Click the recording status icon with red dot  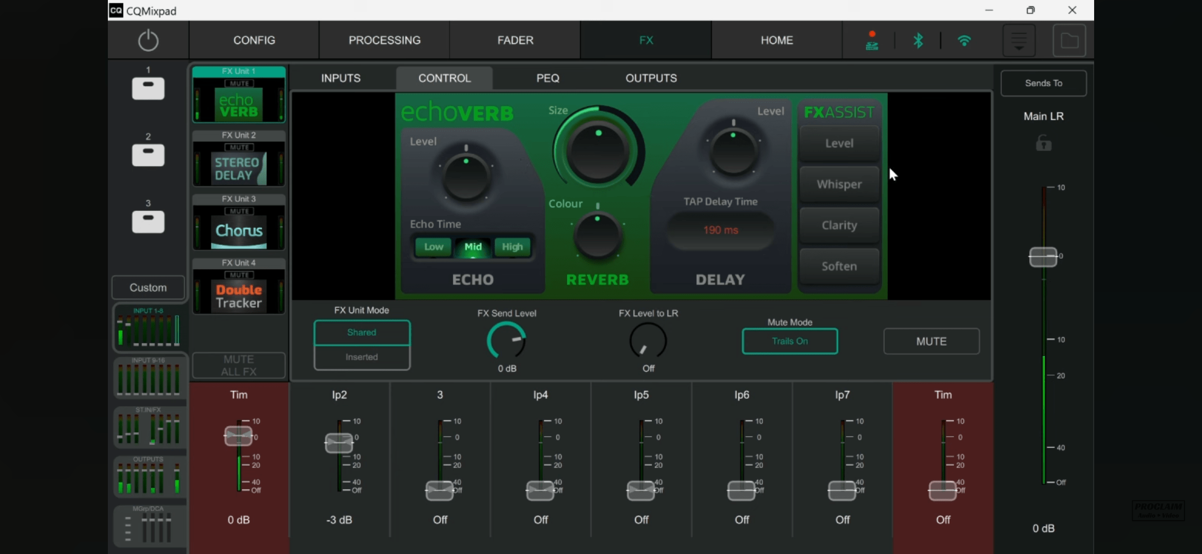(872, 40)
